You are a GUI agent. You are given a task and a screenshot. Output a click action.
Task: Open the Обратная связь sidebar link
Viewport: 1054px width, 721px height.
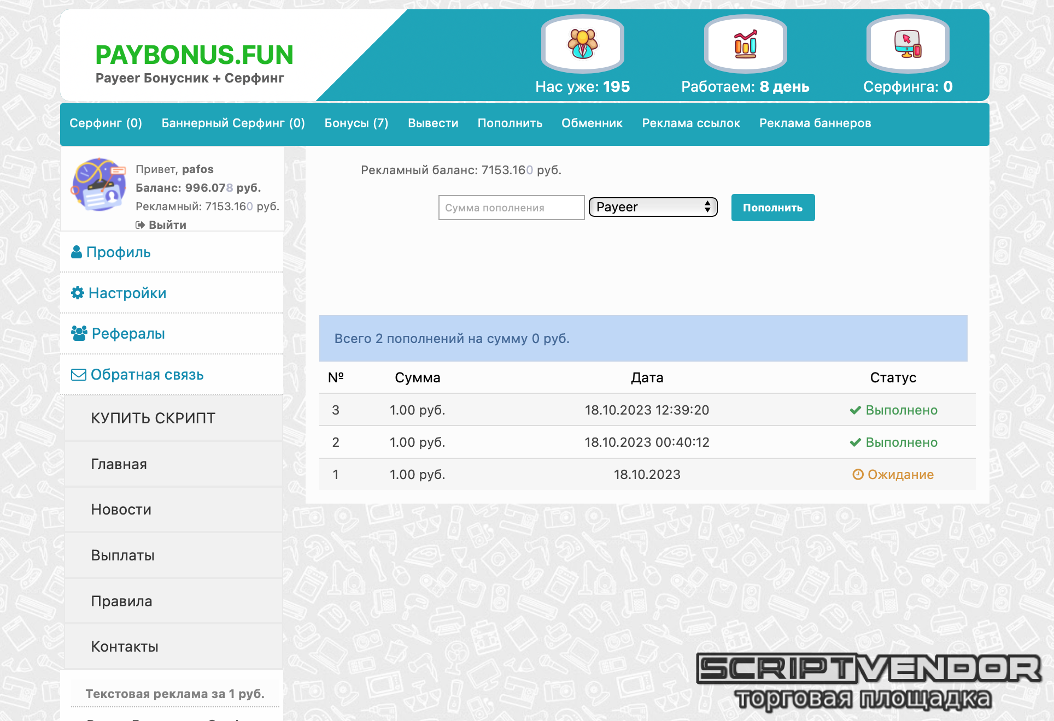(147, 375)
